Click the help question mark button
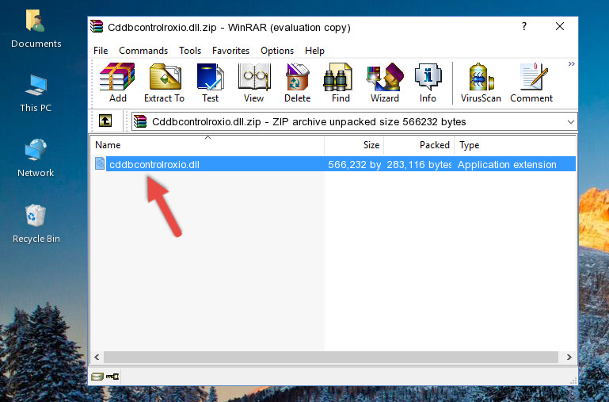Screen dimensions: 609x402 point(524,26)
